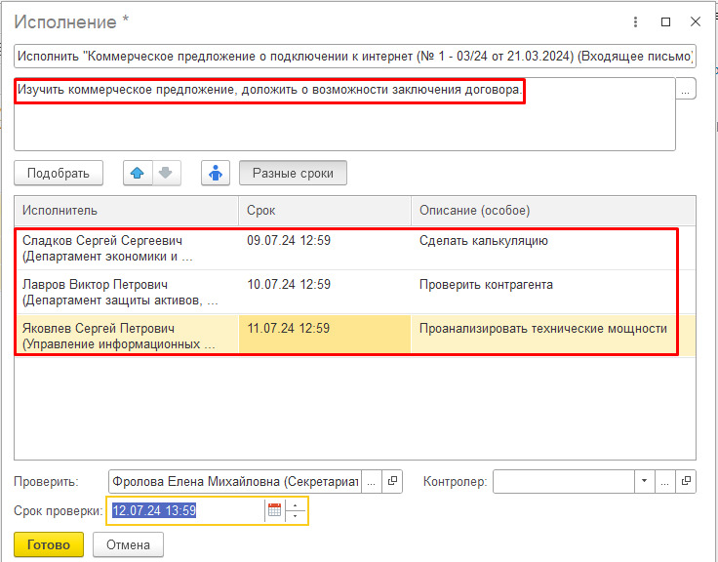Open selection ellipsis for Контролер field
The image size is (718, 562).
665,481
